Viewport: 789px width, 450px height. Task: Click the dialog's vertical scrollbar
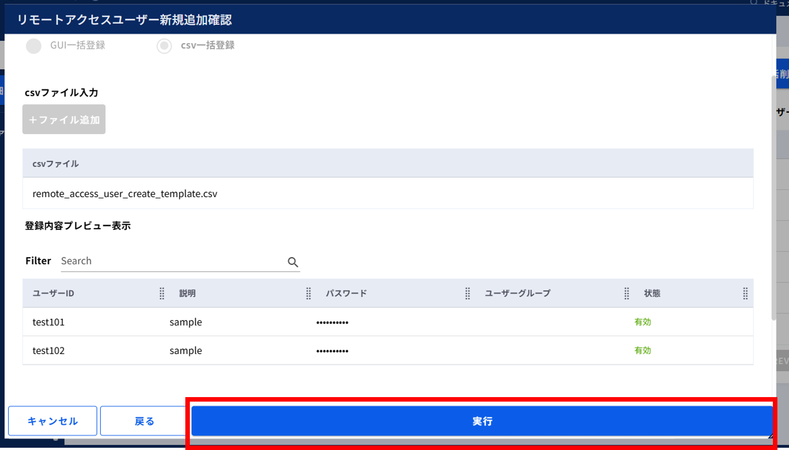pos(774,198)
